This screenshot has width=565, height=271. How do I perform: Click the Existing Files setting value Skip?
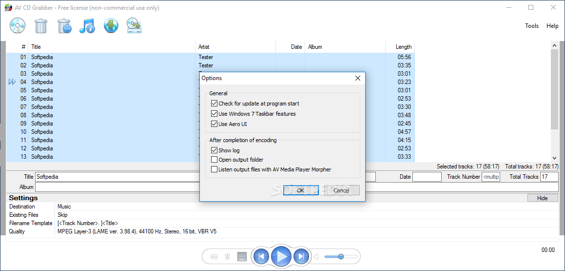pyautogui.click(x=62, y=215)
